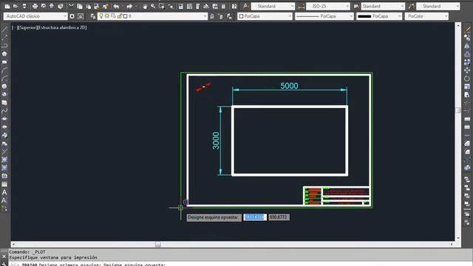Select the Polyline tool

4,46
